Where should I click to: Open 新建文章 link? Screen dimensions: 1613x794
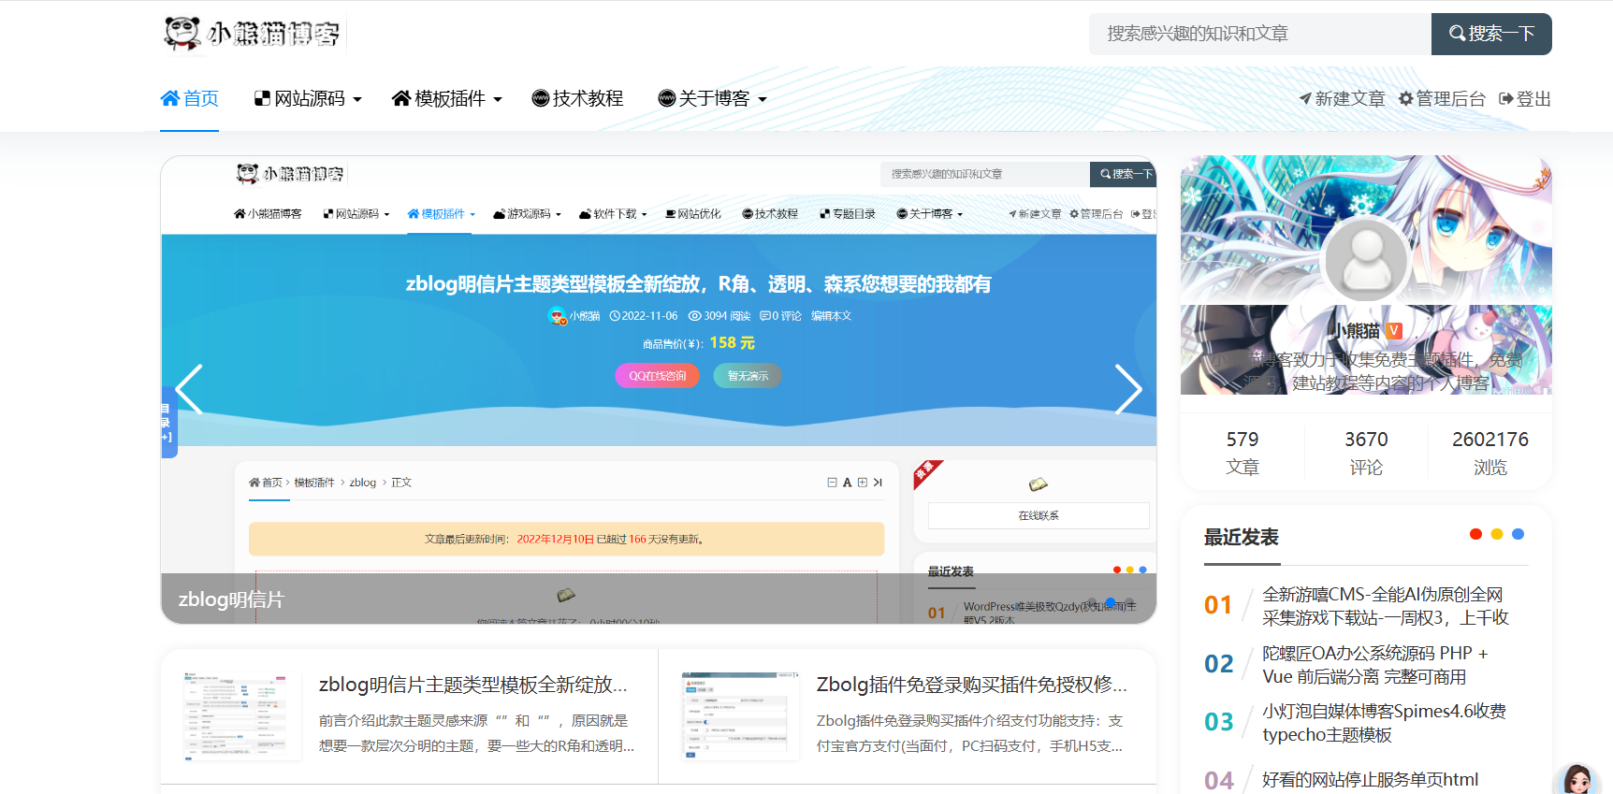click(x=1342, y=98)
